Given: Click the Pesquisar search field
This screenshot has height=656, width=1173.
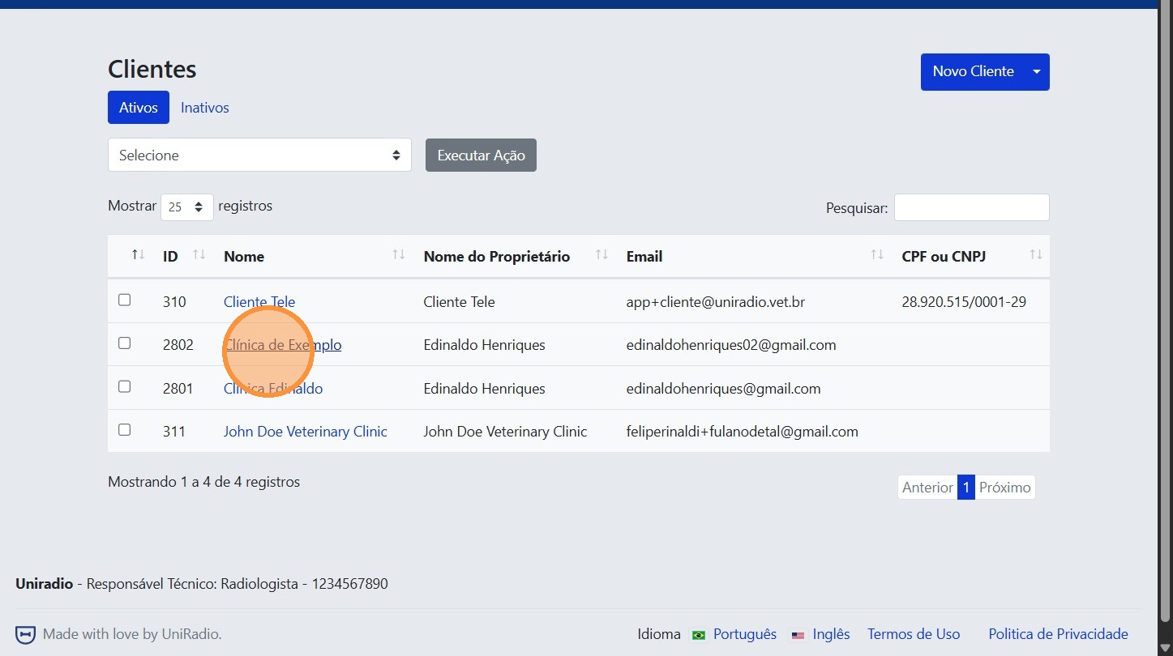Looking at the screenshot, I should [971, 207].
